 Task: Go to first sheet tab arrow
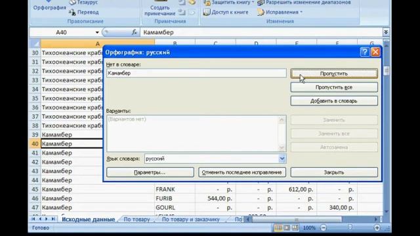[x=33, y=219]
